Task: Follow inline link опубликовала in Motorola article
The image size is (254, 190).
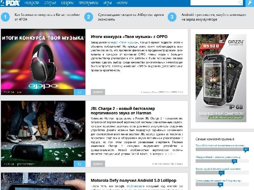Action: pos(136,186)
